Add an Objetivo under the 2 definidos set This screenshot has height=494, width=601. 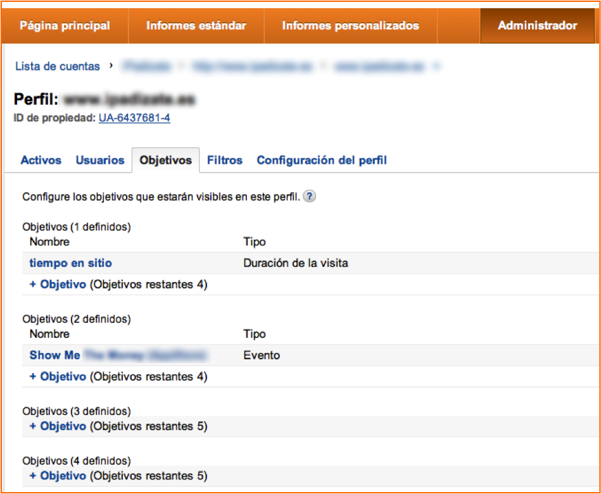(x=58, y=377)
